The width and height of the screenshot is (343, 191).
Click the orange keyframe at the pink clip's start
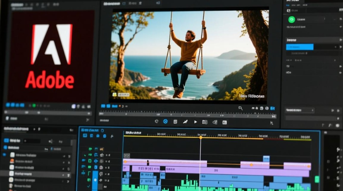[x=125, y=161]
